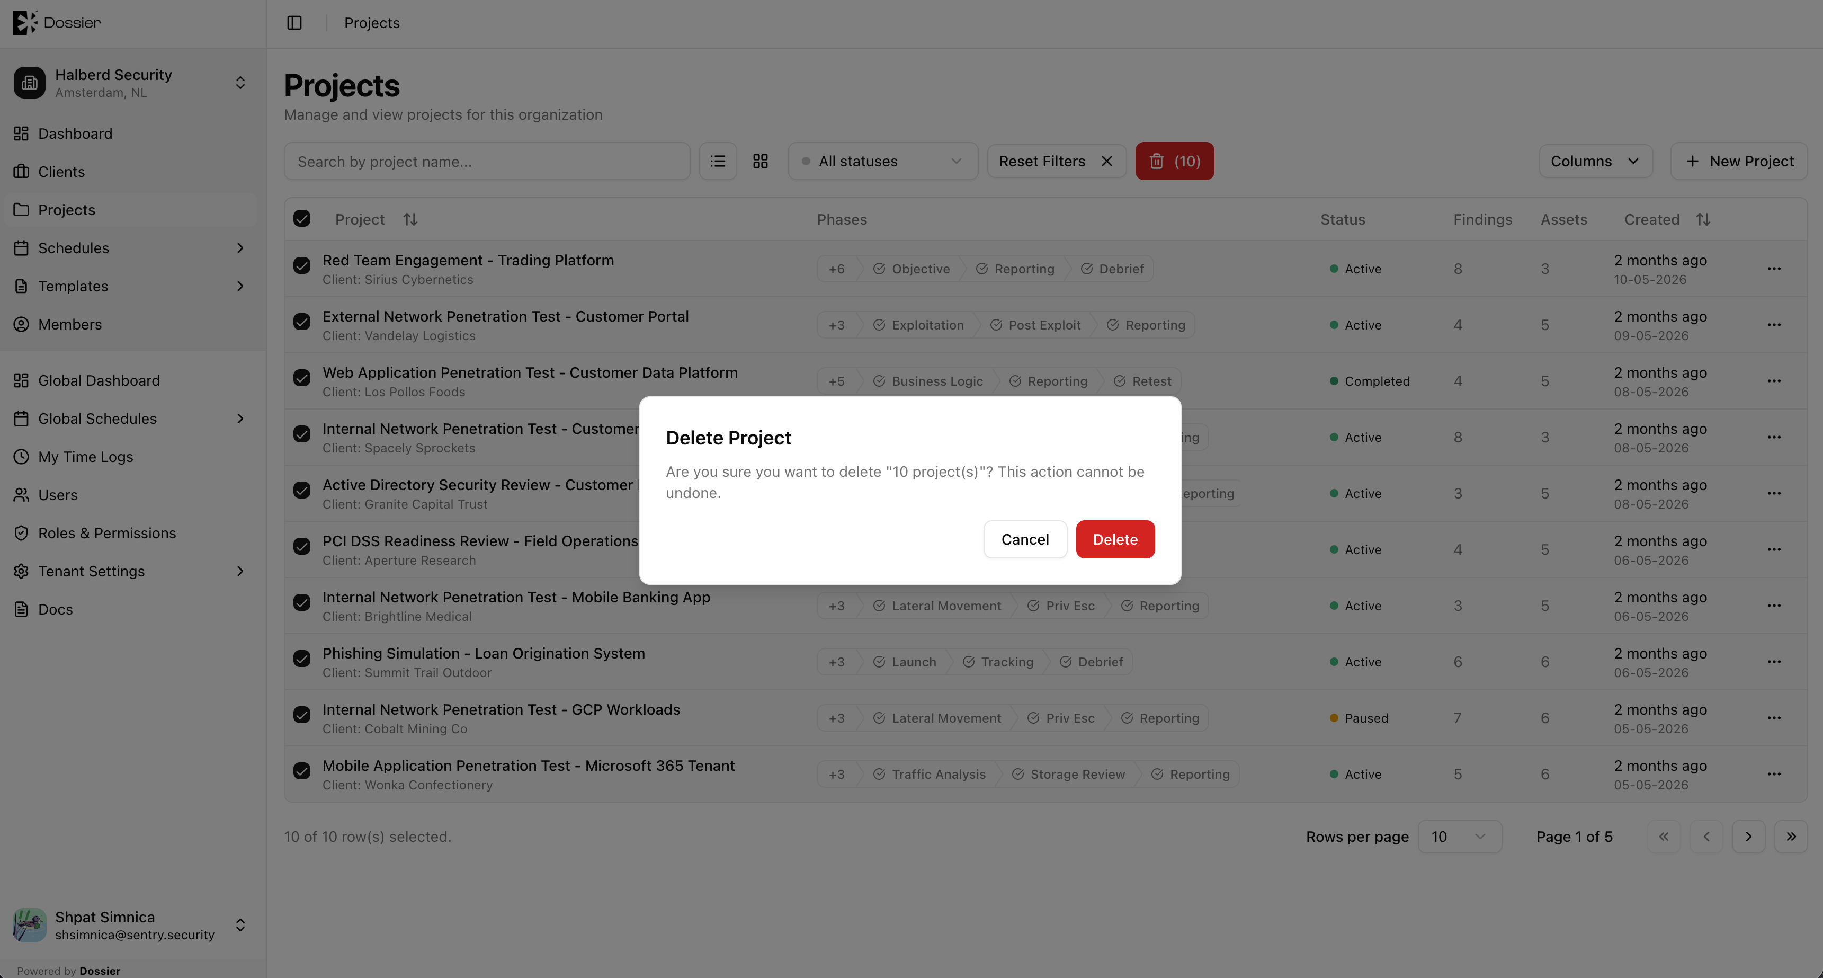Screen dimensions: 1823x978
Task: Click the trash bulk delete (10) button
Action: (x=1174, y=162)
